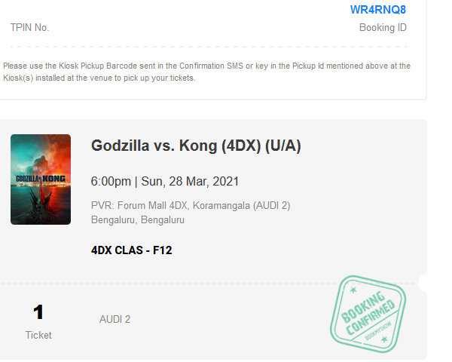Click the Booking ID label text
This screenshot has height=362, width=452.
[383, 28]
